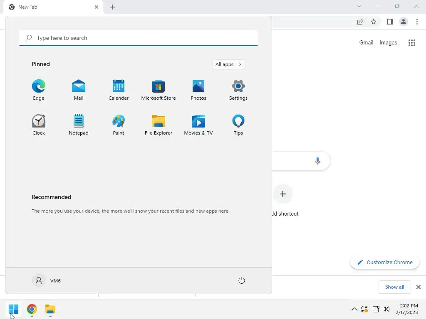The image size is (426, 319).
Task: Open Chrome's three-dot menu
Action: click(417, 22)
